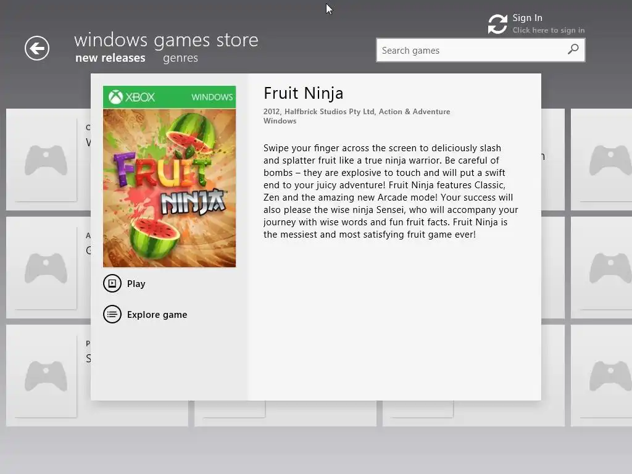Click the back arrow circle icon
632x474 pixels.
36,48
